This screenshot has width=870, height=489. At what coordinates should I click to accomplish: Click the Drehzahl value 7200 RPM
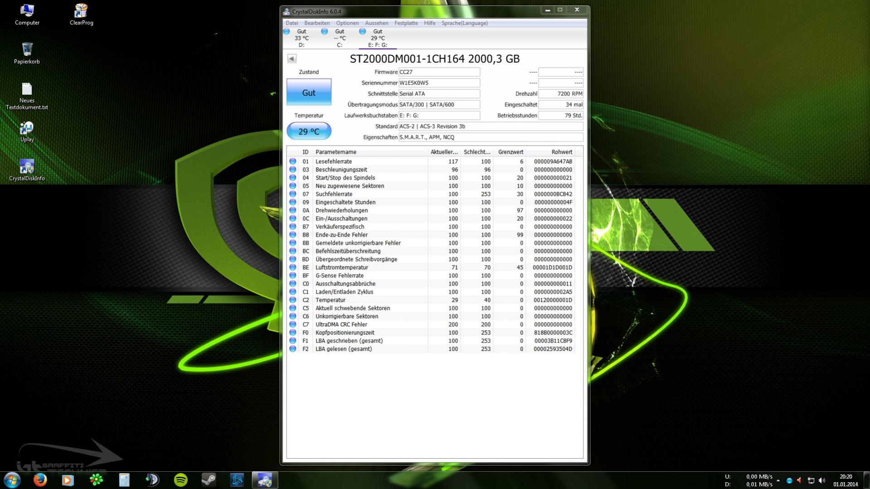pyautogui.click(x=560, y=94)
